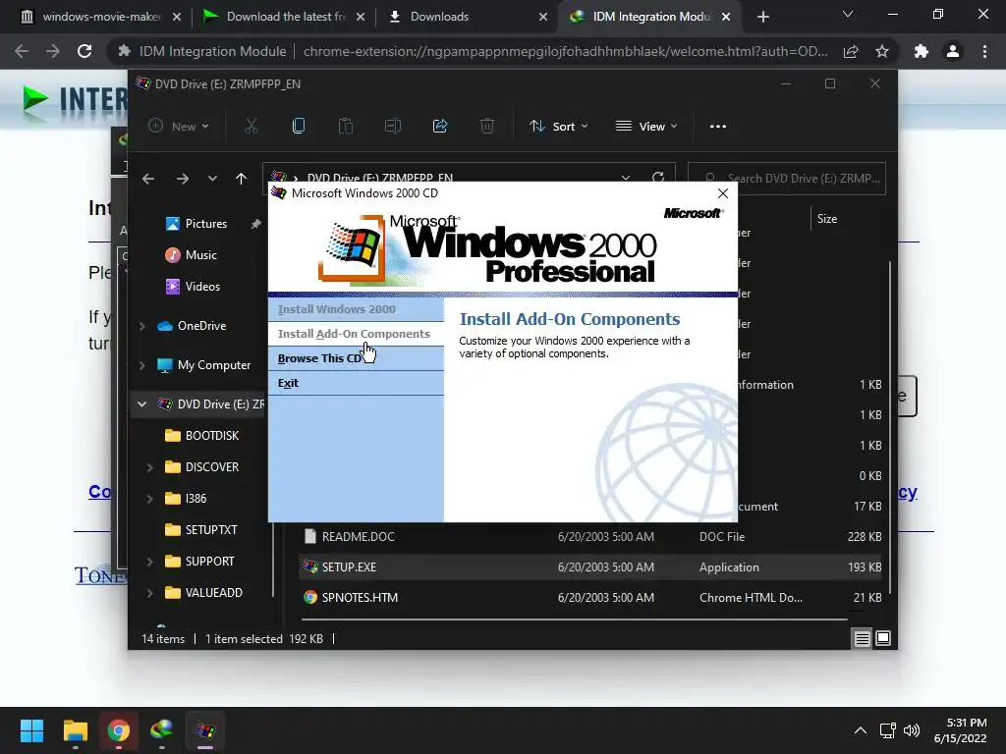Screen dimensions: 1006x754
Task: Expand OneDrive node in sidebar
Action: click(x=141, y=326)
